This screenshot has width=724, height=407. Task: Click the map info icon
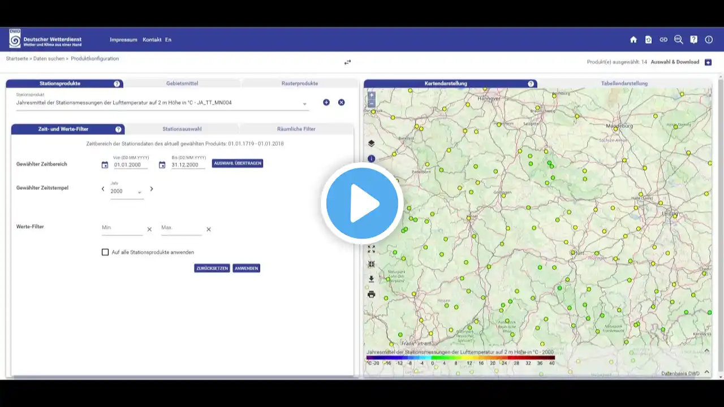pyautogui.click(x=372, y=158)
